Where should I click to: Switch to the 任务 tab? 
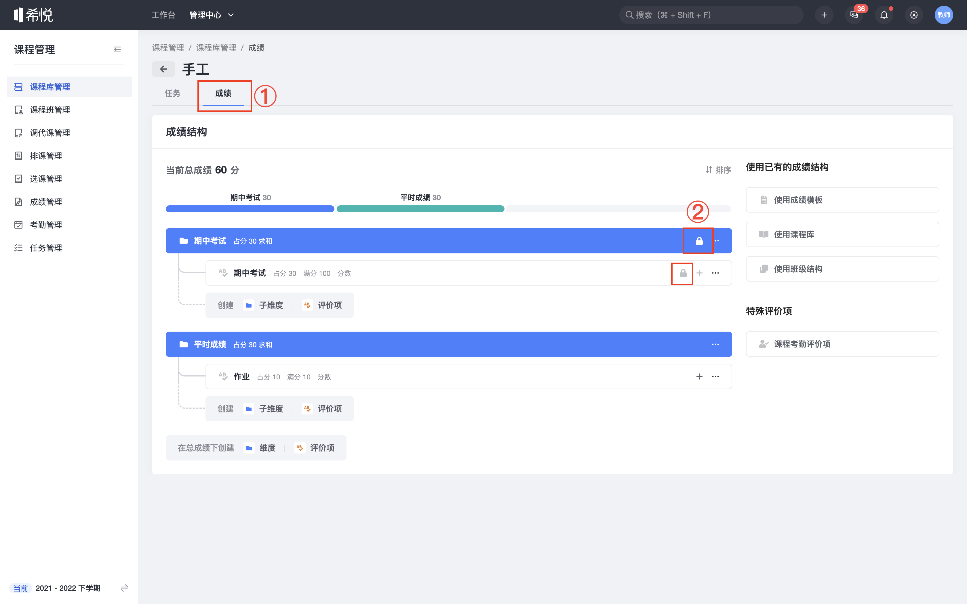click(x=172, y=93)
